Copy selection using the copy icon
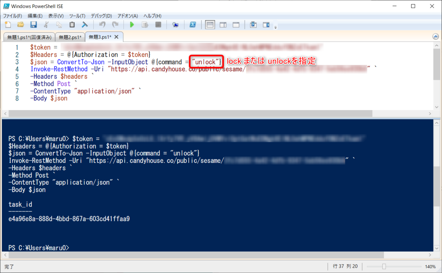The image size is (442, 273). 59,25
